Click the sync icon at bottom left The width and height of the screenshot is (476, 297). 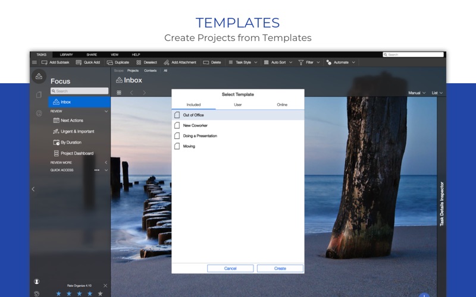(x=37, y=293)
